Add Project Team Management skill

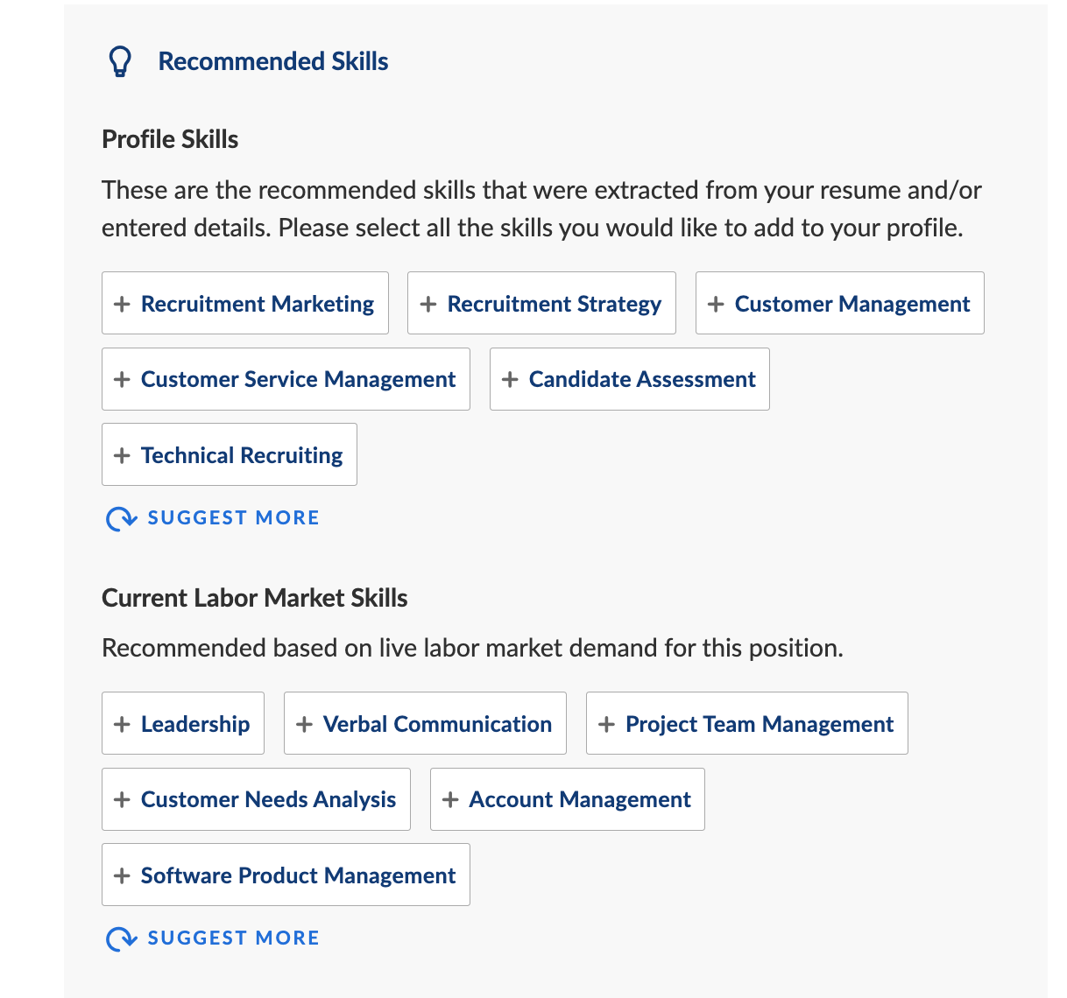click(747, 723)
